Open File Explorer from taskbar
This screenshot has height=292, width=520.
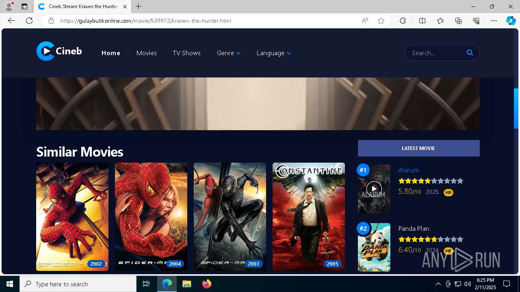pyautogui.click(x=186, y=284)
